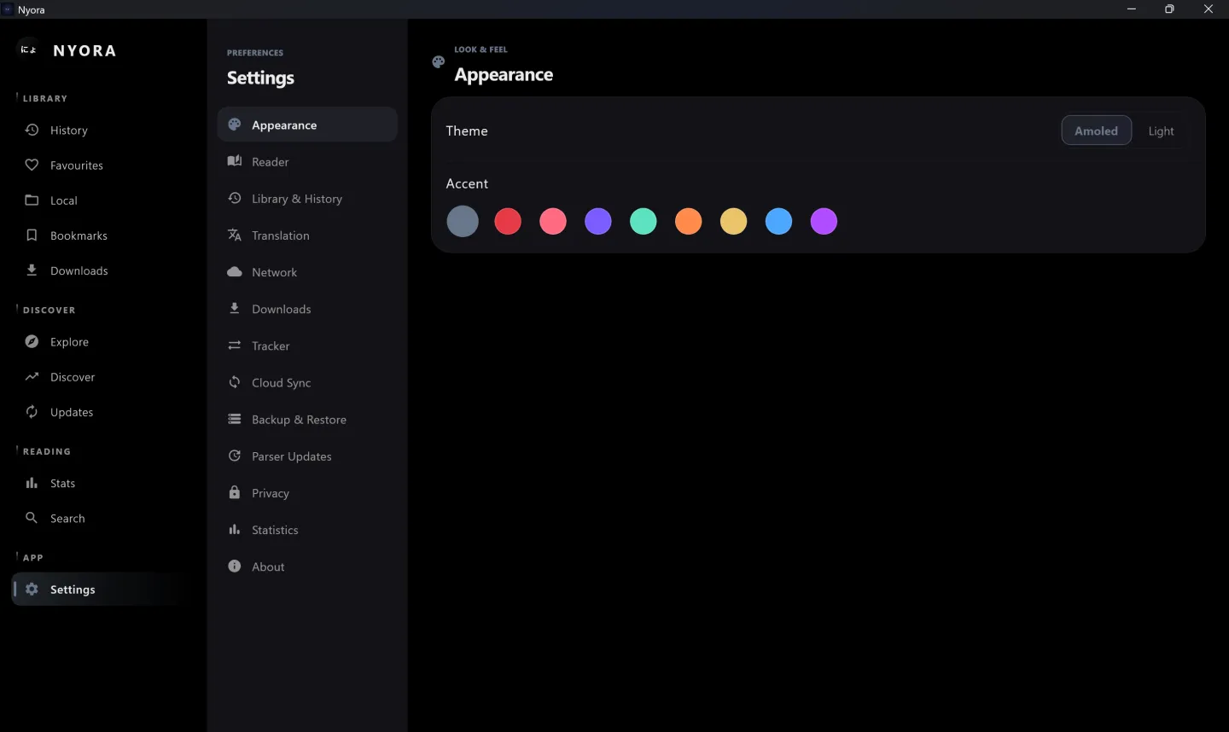Open Tracker settings

307,345
